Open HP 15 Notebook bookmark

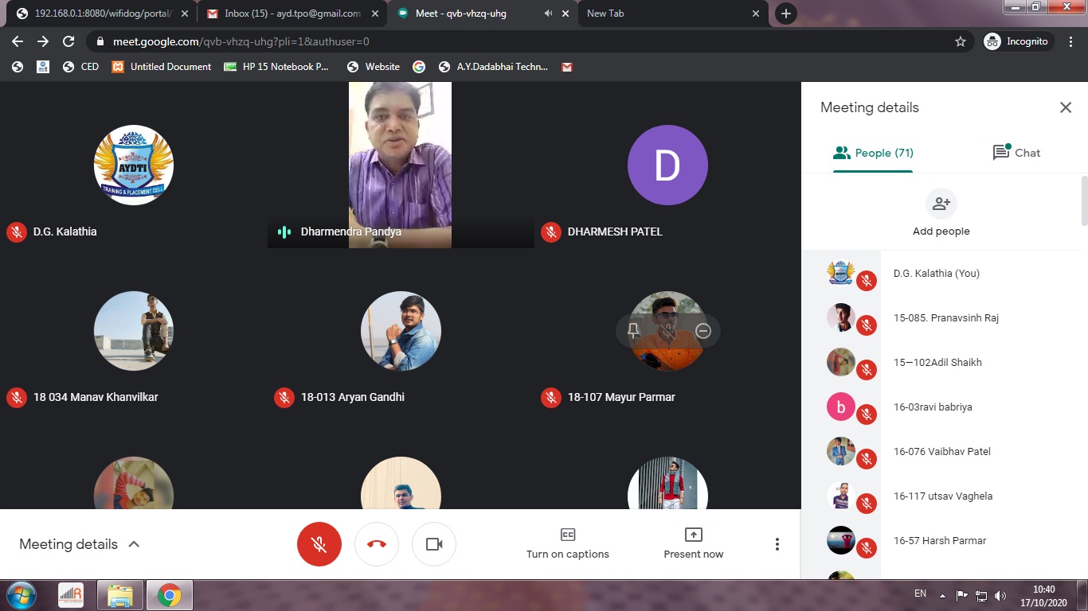276,67
